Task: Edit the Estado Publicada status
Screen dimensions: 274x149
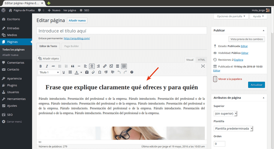Action: coord(244,46)
